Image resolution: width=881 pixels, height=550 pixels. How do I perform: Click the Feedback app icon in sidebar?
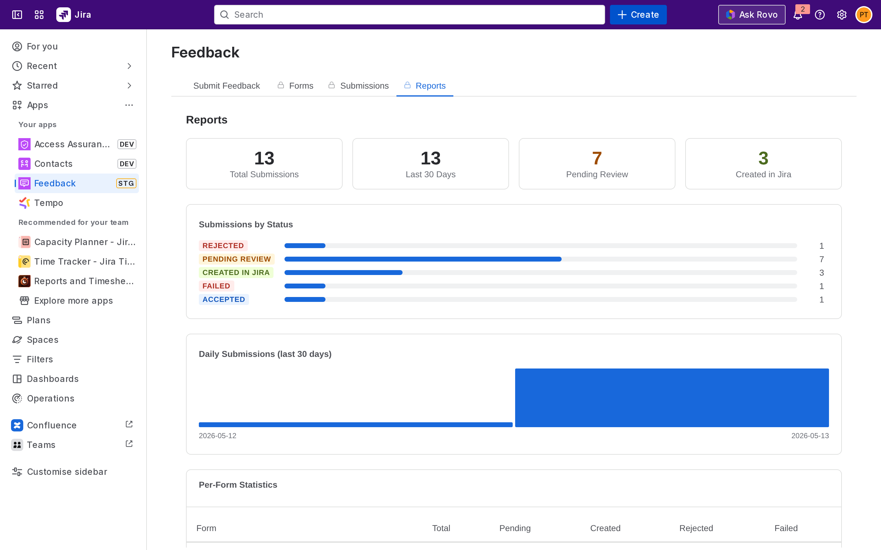click(24, 183)
